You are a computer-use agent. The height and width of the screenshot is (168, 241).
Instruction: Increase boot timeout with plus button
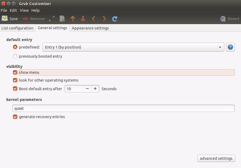[95, 89]
